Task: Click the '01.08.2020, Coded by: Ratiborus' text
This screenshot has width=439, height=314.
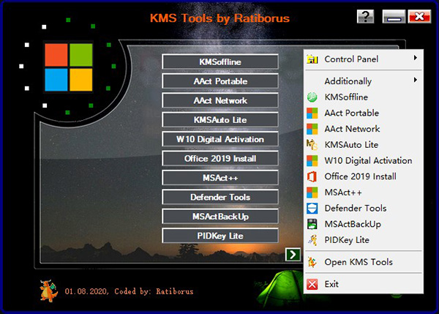Action: pos(129,291)
